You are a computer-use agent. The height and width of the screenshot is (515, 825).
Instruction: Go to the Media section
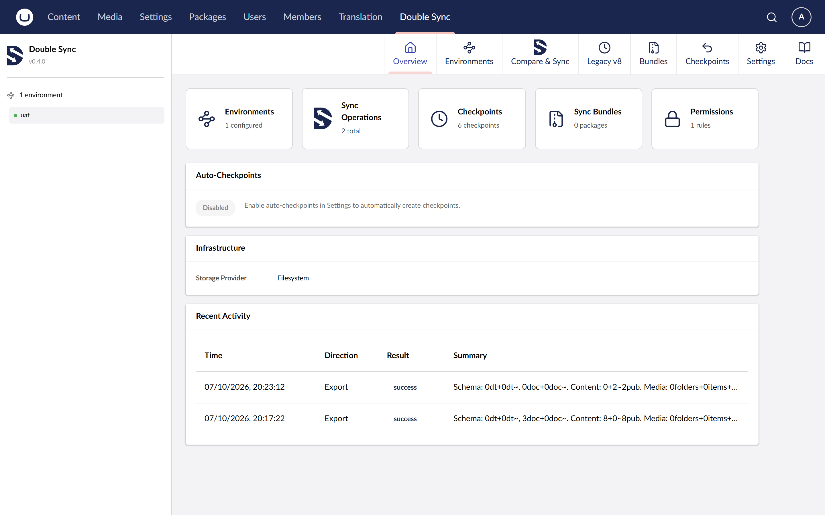(110, 17)
